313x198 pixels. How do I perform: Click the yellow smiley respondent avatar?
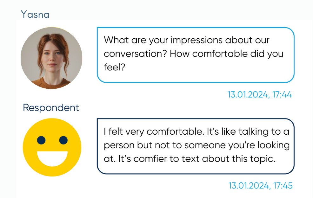point(52,147)
